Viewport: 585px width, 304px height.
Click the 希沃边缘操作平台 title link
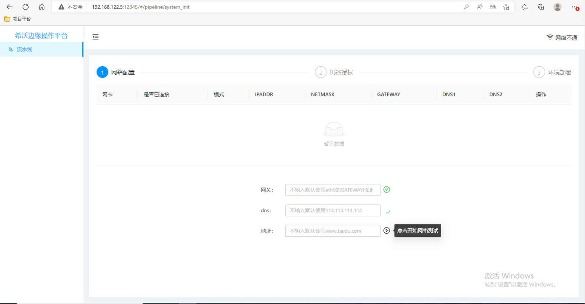coord(41,36)
